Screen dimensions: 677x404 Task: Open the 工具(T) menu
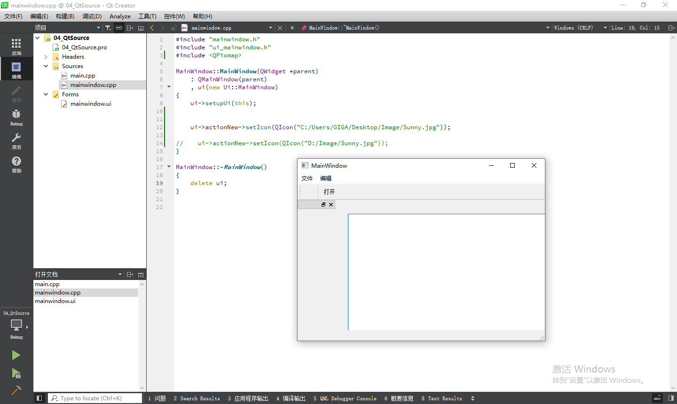tap(147, 16)
